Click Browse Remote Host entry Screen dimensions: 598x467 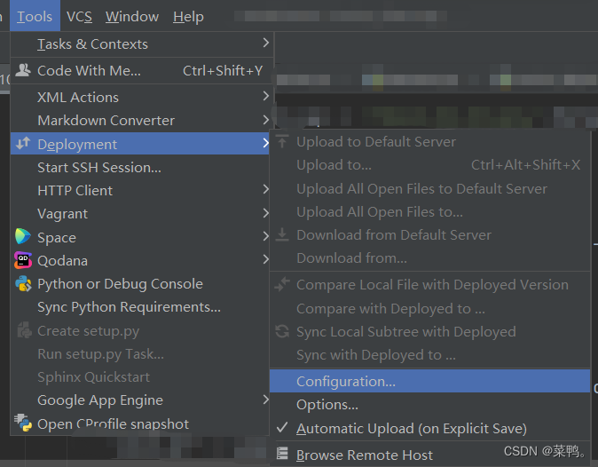[429, 455]
